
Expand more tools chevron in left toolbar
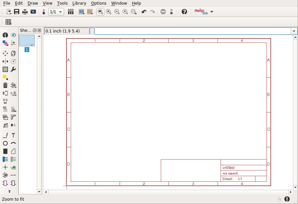9,191
